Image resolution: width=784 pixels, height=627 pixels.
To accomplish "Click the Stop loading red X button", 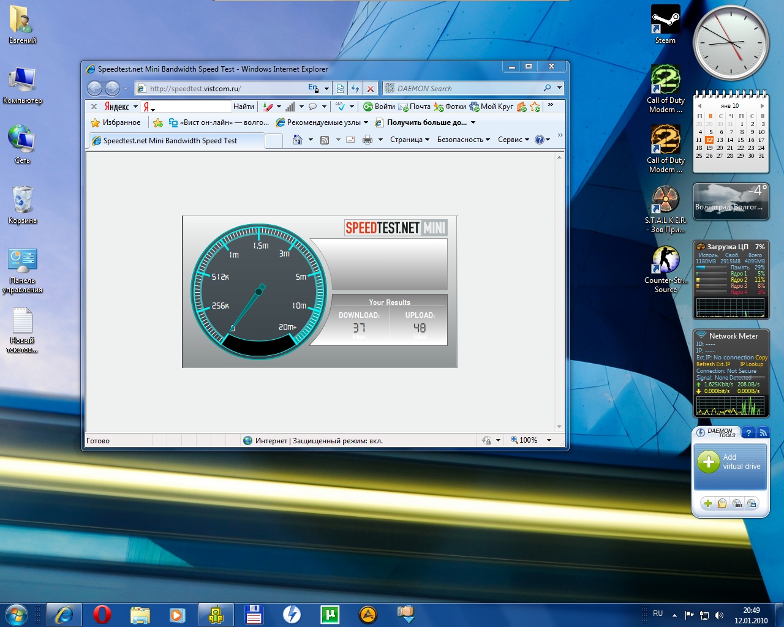I will pyautogui.click(x=371, y=88).
